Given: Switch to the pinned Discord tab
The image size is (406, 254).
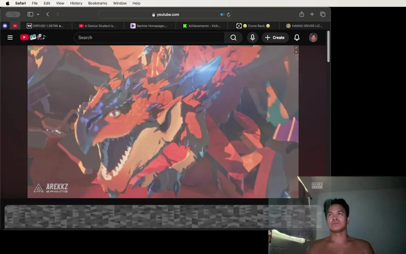Looking at the screenshot, I should 5,26.
